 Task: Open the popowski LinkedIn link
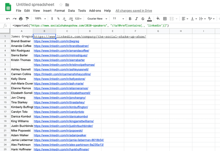pos(58,131)
